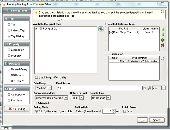Refresh the available historical tags list

click(x=101, y=29)
